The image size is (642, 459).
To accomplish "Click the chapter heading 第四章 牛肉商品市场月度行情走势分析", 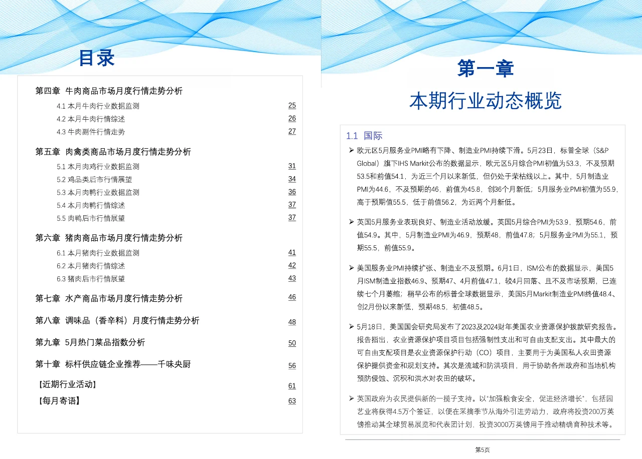I will click(x=109, y=91).
